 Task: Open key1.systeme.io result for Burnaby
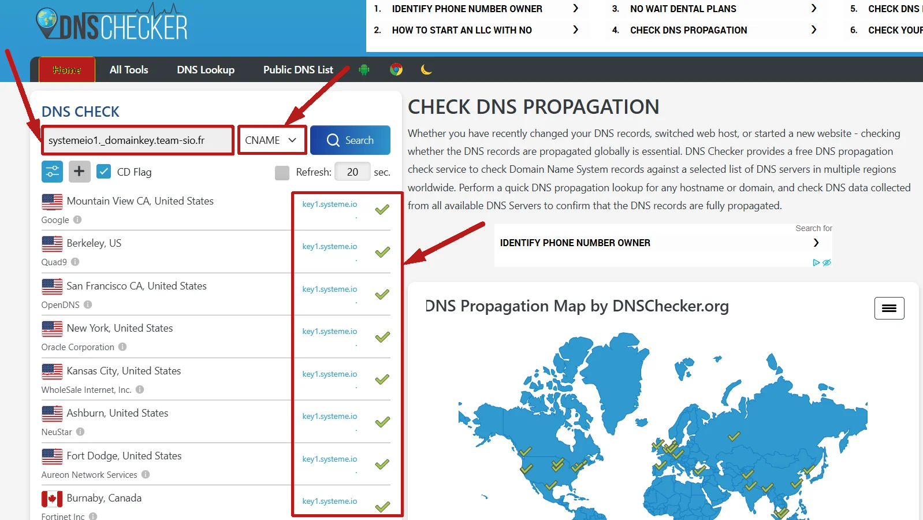click(x=330, y=501)
